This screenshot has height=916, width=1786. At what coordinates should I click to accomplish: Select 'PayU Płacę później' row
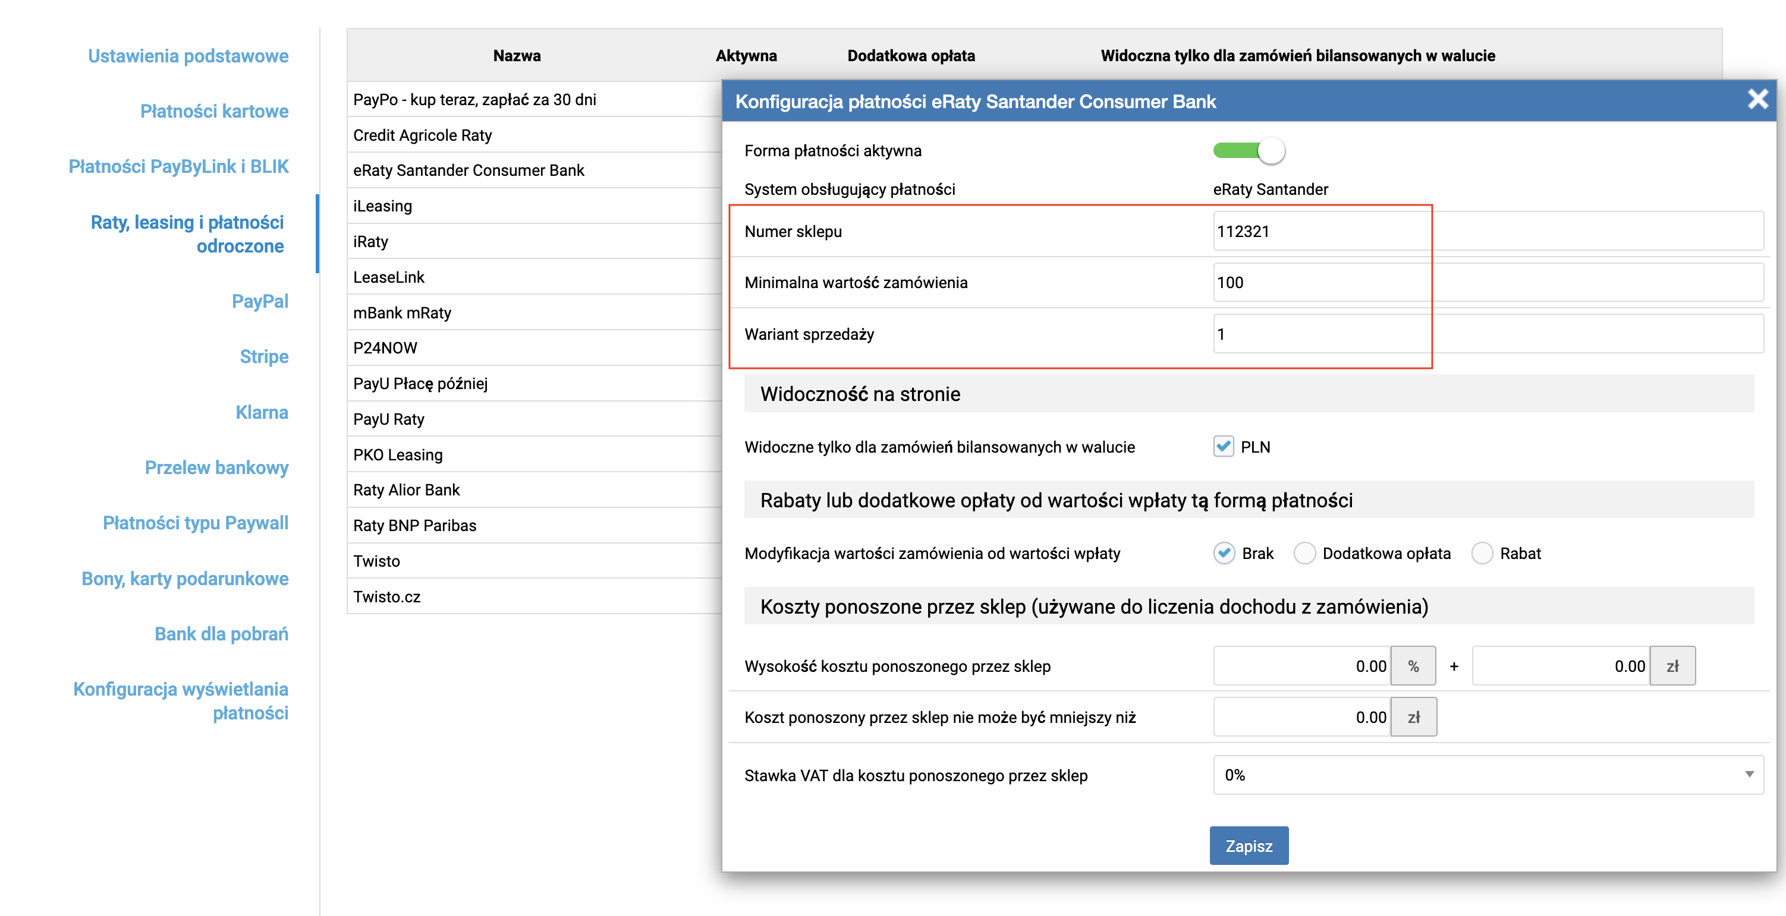tap(534, 383)
